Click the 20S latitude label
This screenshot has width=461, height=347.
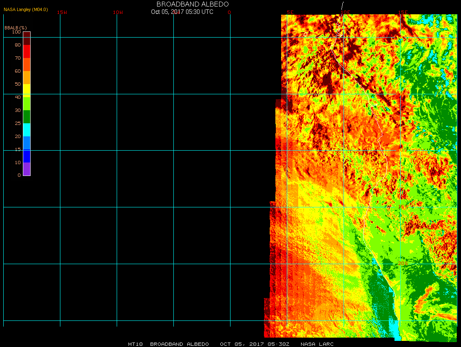point(403,263)
